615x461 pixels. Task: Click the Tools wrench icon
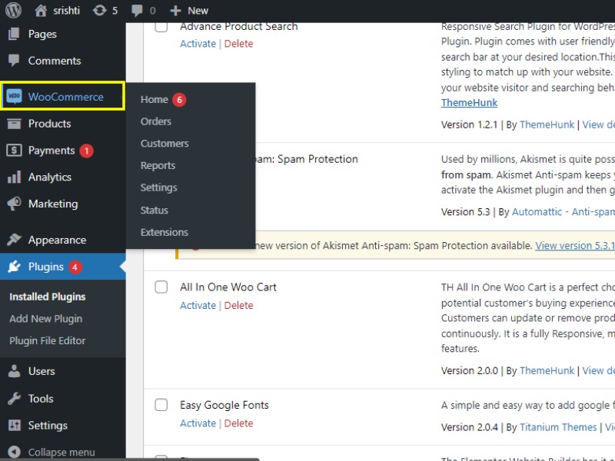(x=14, y=398)
